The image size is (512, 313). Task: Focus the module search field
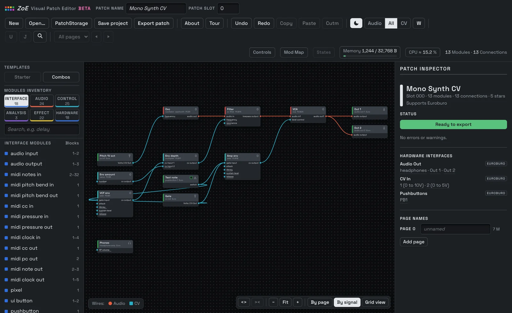42,129
